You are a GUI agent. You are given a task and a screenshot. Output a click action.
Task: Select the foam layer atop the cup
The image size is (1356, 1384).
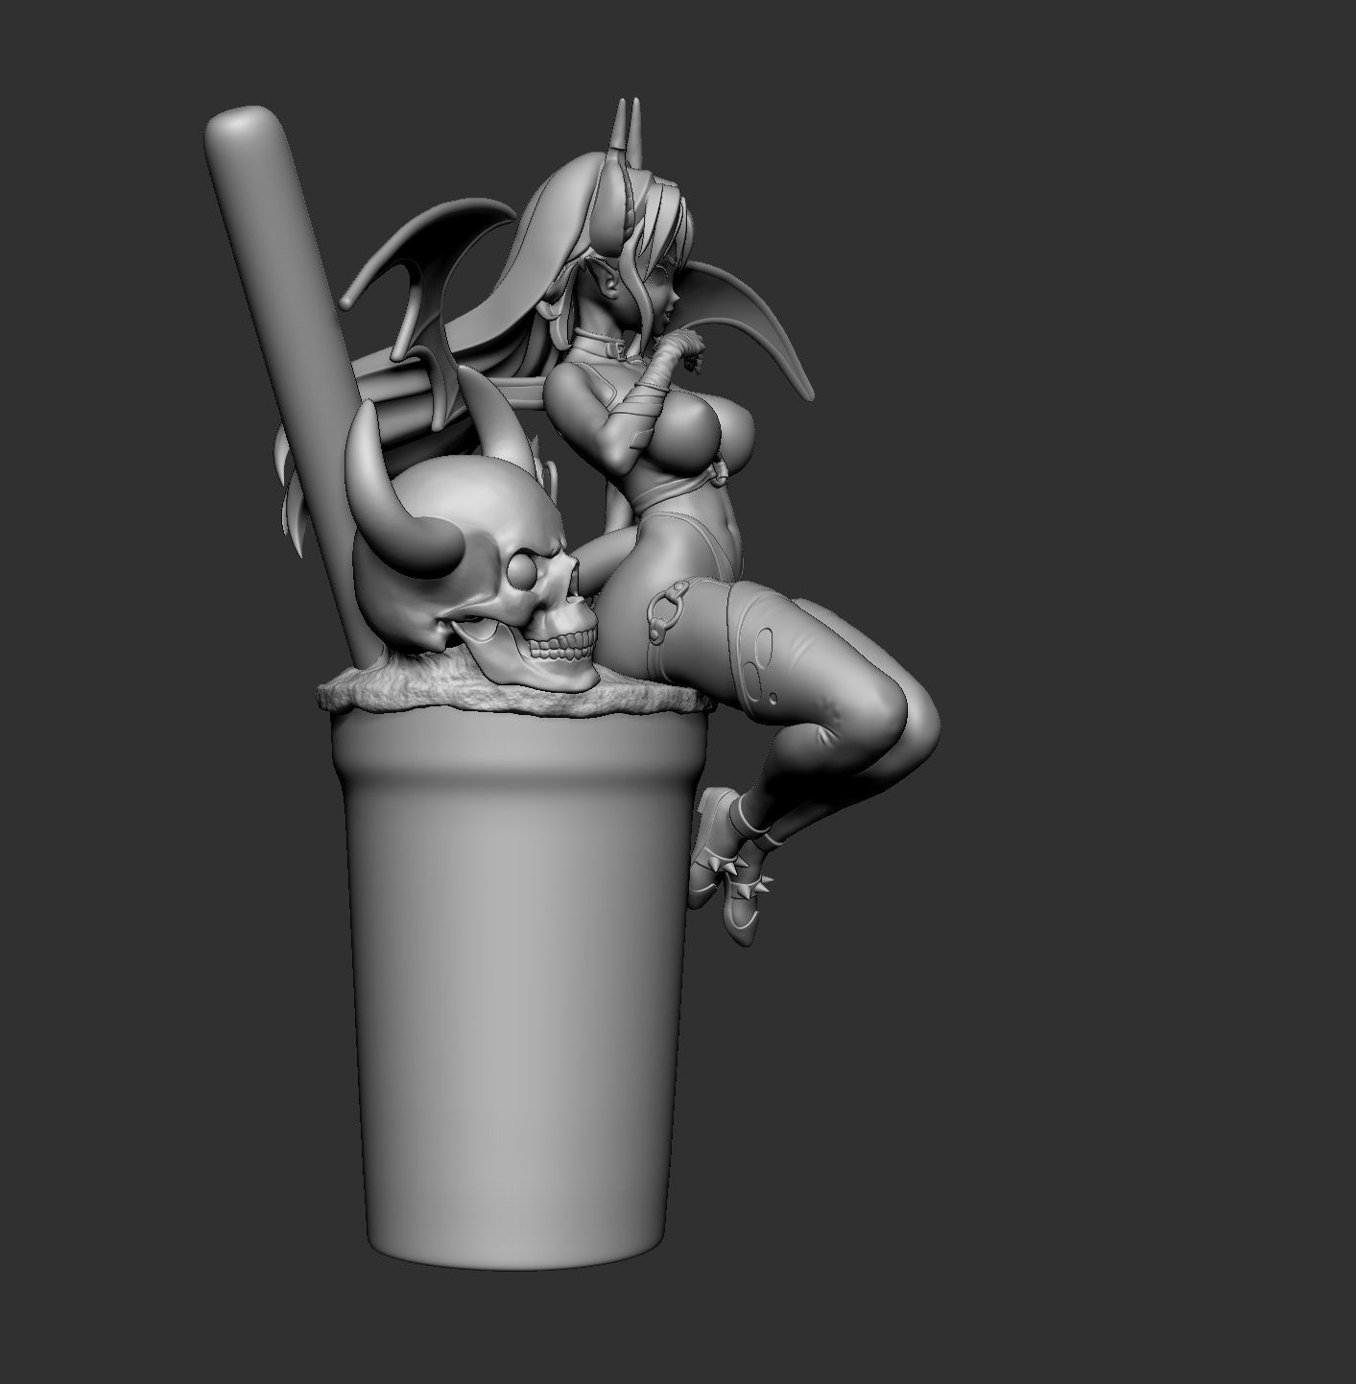pyautogui.click(x=518, y=697)
